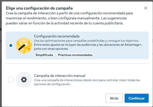The image size is (153, 107).
Task: Click the Simplificada tag
Action: [44, 55]
